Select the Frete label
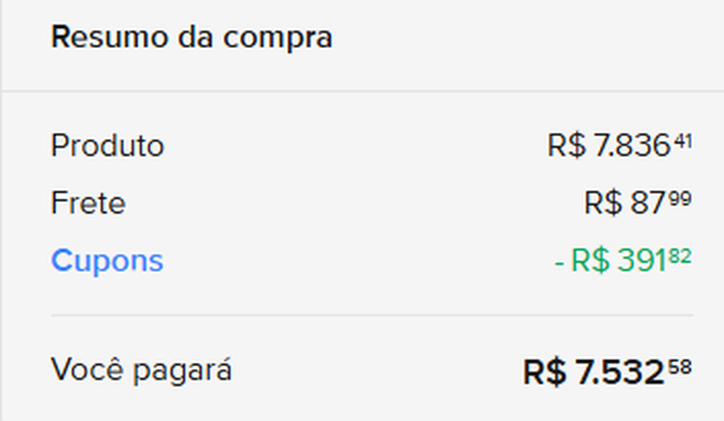 [x=88, y=203]
